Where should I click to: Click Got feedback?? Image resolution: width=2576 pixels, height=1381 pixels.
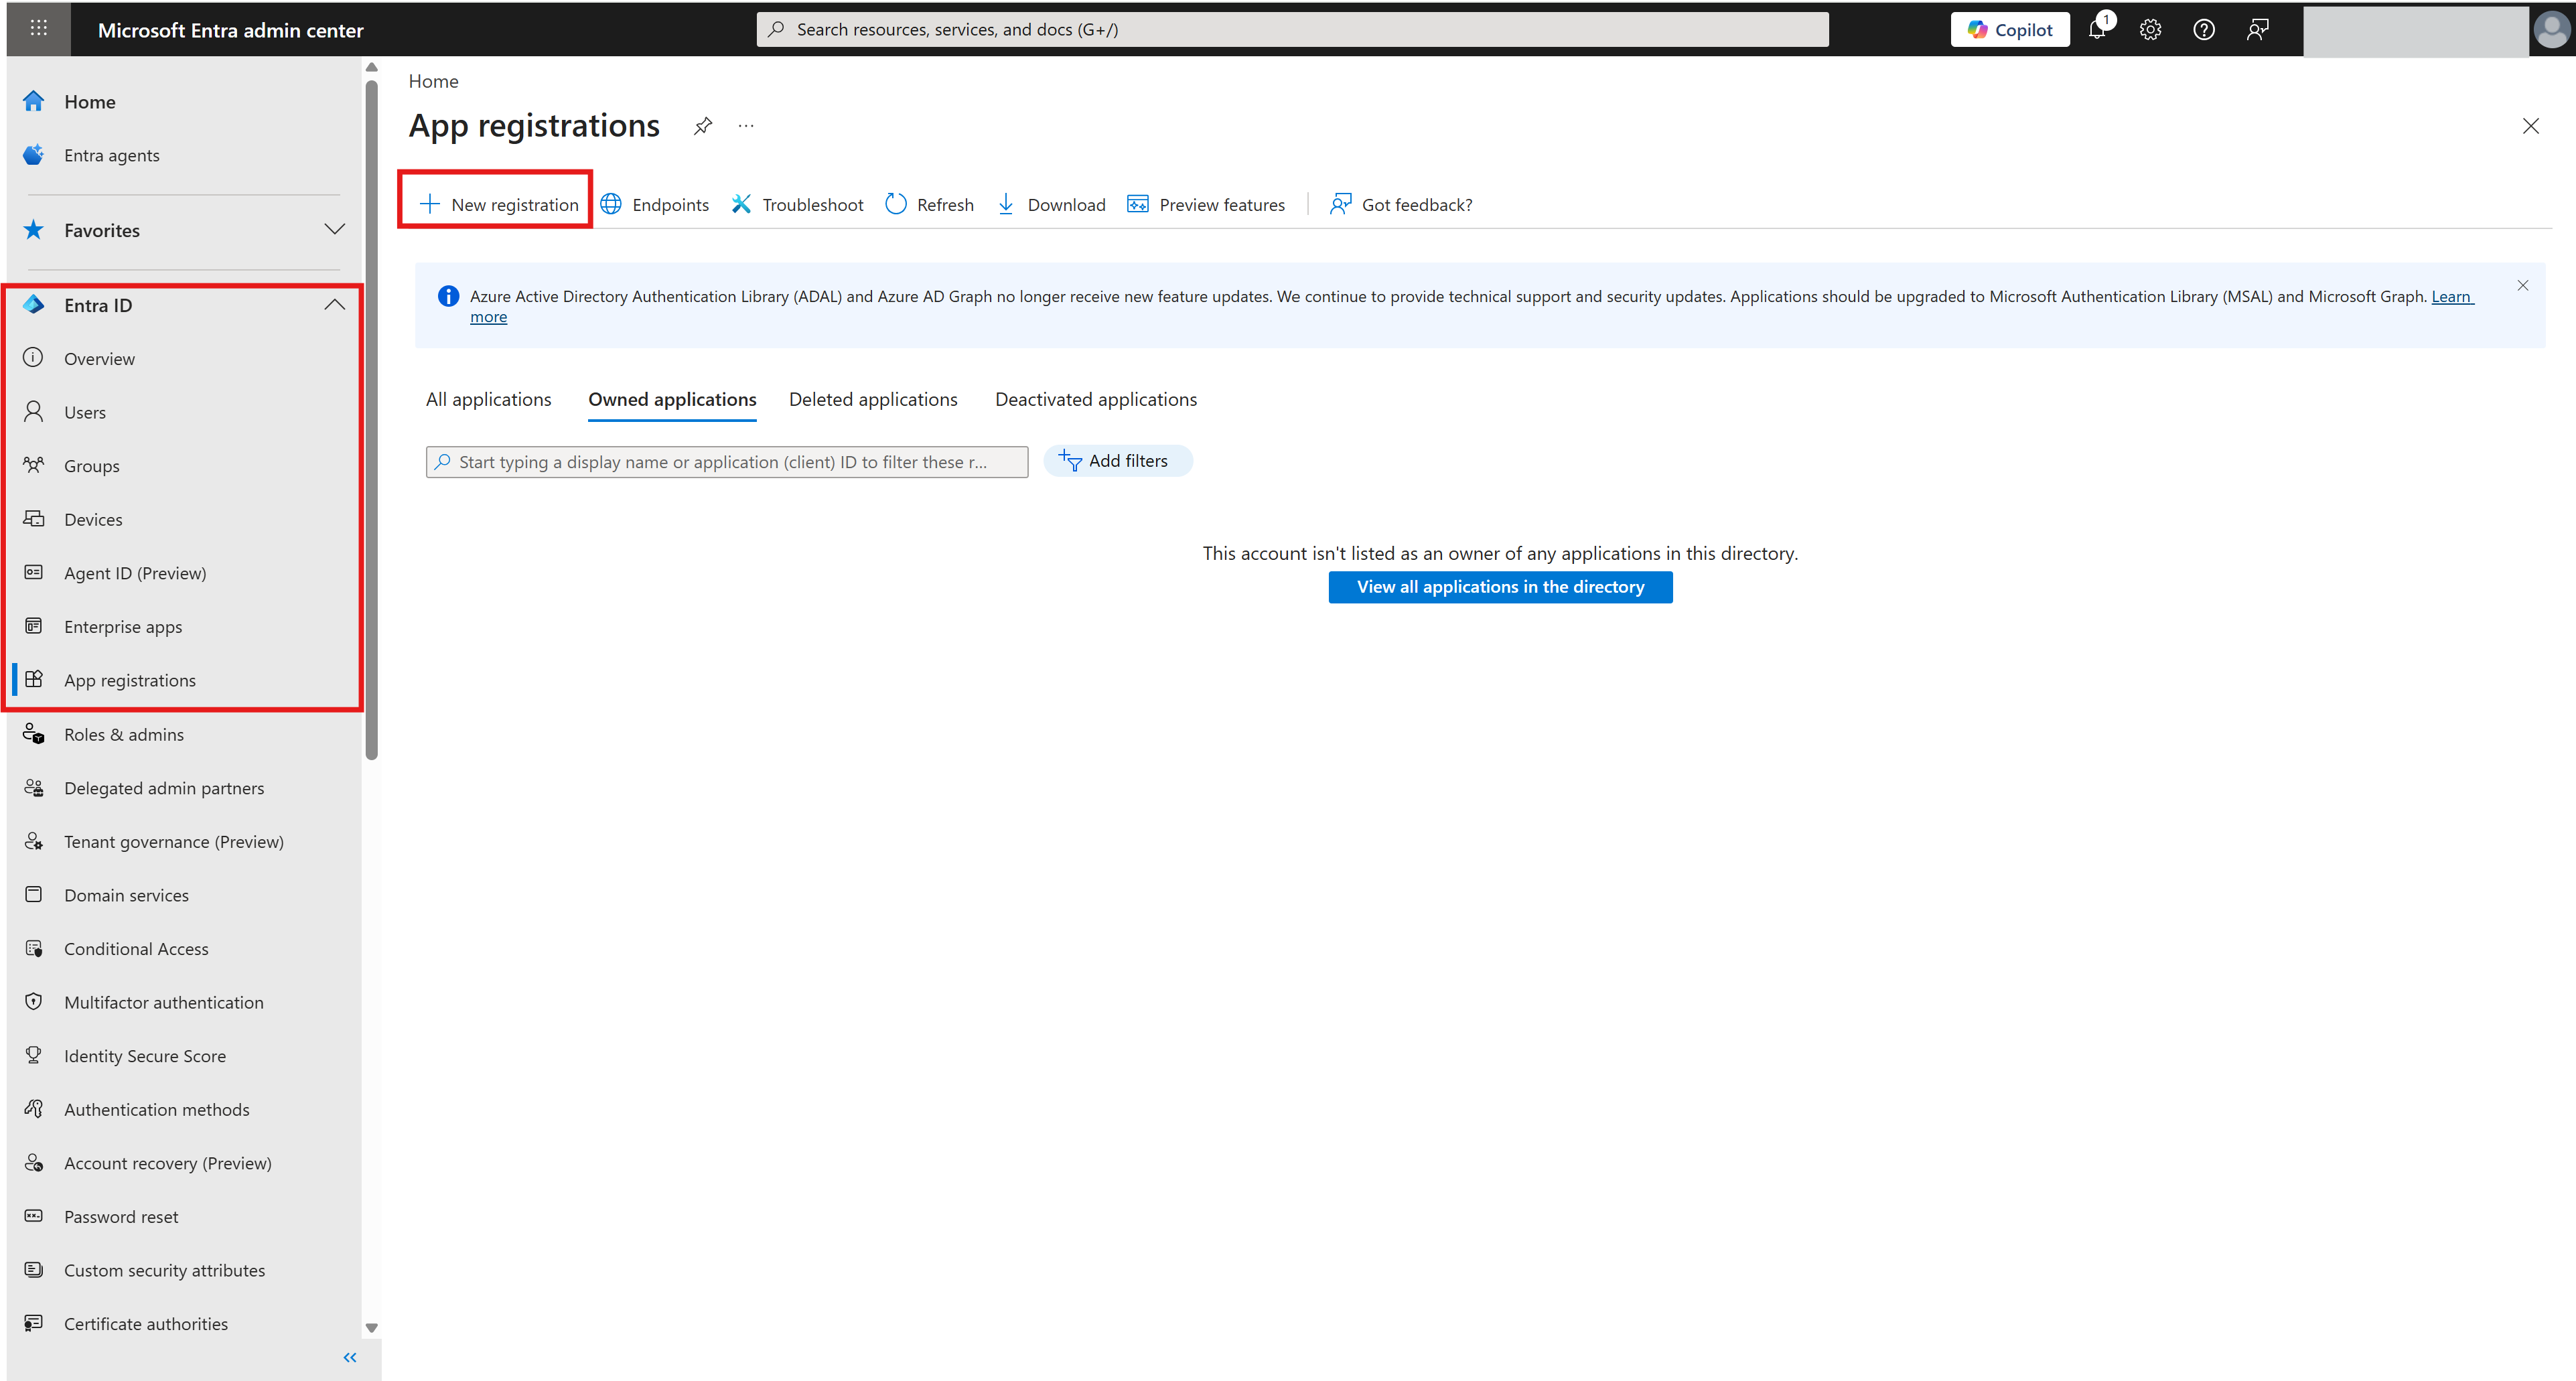click(x=1401, y=204)
